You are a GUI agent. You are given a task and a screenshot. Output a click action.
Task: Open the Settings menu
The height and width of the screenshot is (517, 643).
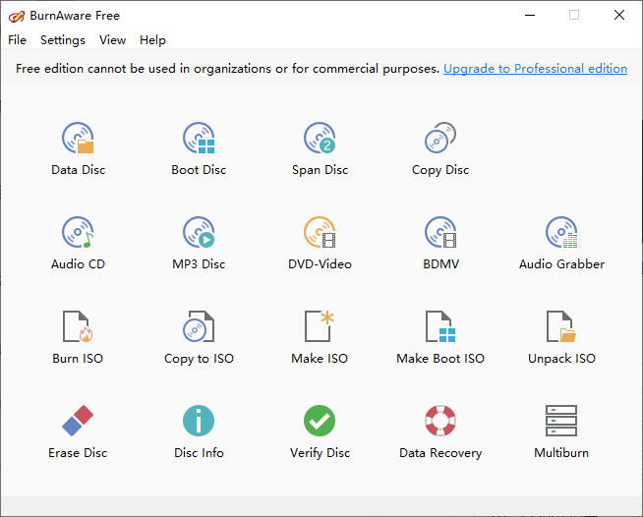[x=63, y=40]
